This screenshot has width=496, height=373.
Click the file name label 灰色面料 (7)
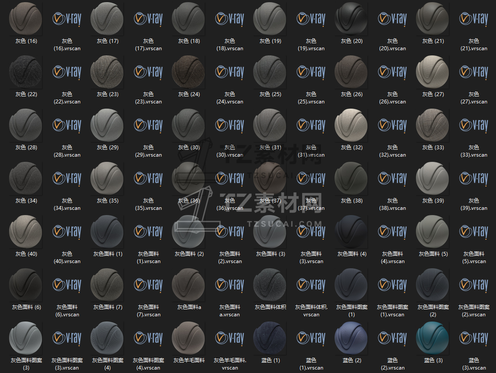click(107, 307)
